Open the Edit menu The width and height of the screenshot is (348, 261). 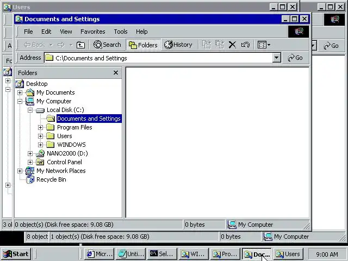(46, 32)
